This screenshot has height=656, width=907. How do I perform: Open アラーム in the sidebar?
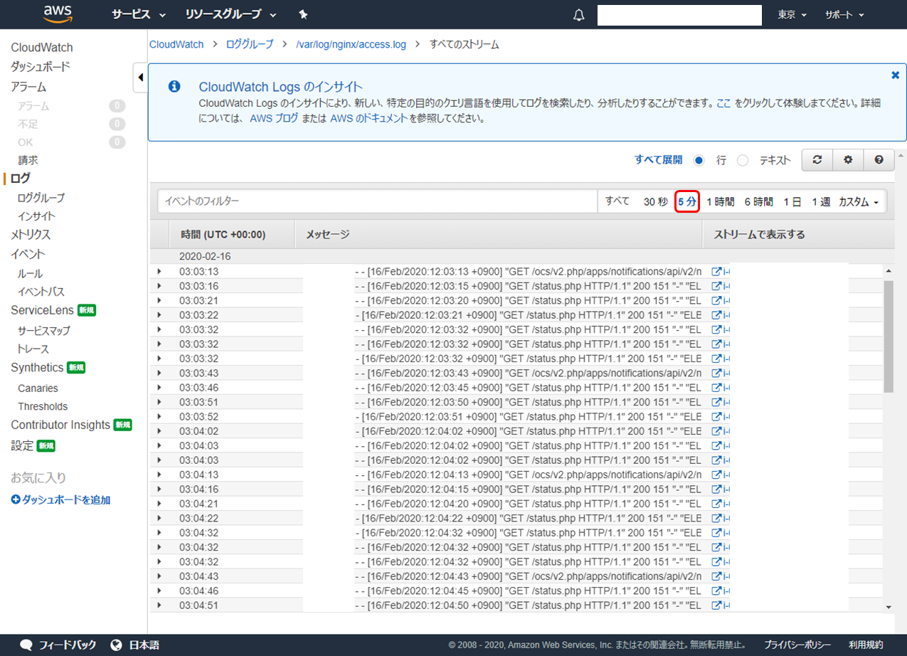click(x=28, y=87)
